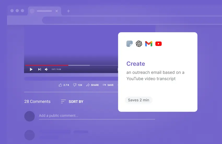Like the video with 2.7 K
The width and height of the screenshot is (222, 144).
[x=64, y=85]
